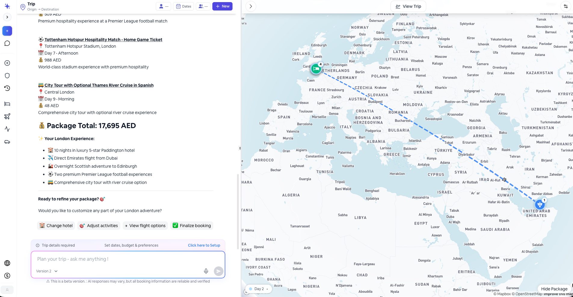Click 10 nights in luxury Paddington hotel bullet

coord(94,150)
